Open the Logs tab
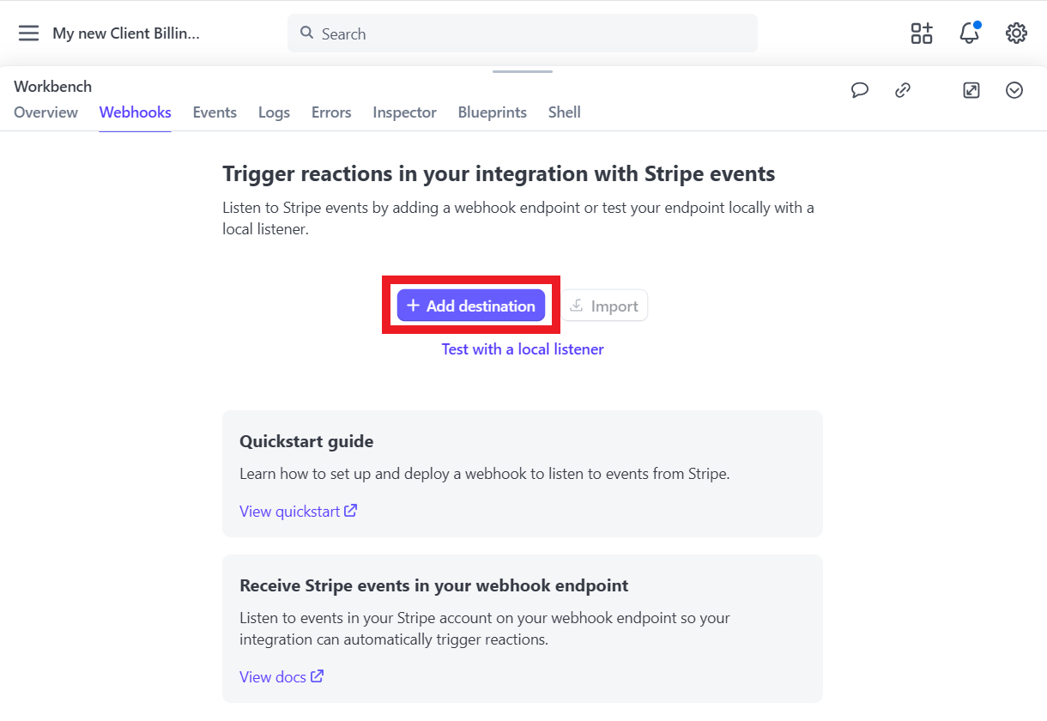The image size is (1047, 721). coord(274,112)
